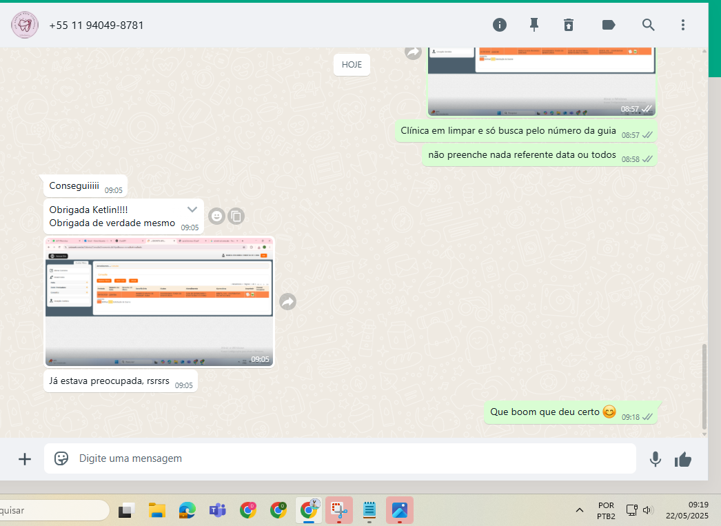Click the contact number +55 11 94049-8781

pos(97,26)
